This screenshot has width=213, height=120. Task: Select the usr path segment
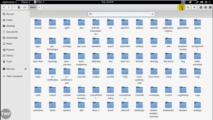click(25, 7)
